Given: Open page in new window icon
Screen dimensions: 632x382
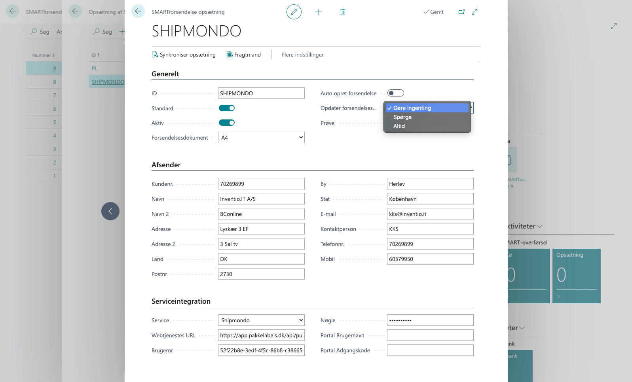Looking at the screenshot, I should (461, 12).
